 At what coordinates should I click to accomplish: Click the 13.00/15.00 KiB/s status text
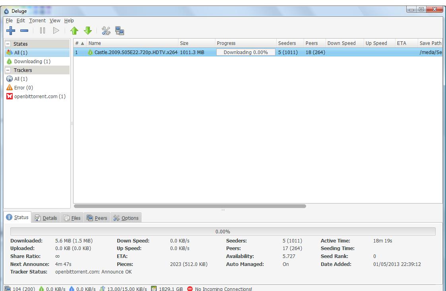click(127, 289)
